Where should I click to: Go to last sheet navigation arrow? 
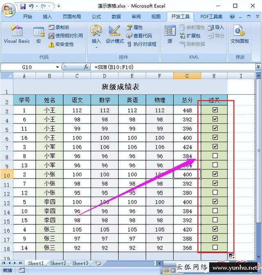(x=20, y=263)
